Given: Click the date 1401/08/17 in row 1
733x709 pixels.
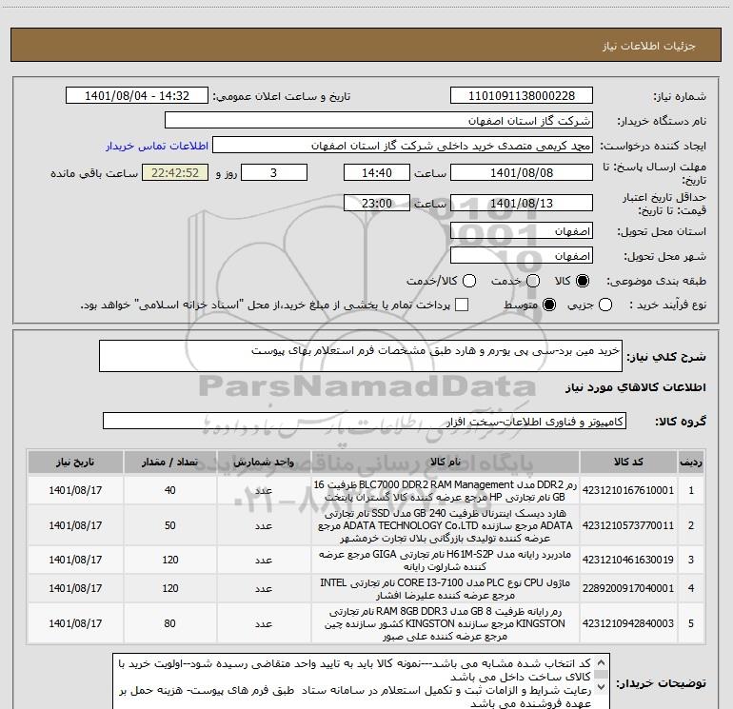Looking at the screenshot, I should pos(75,490).
